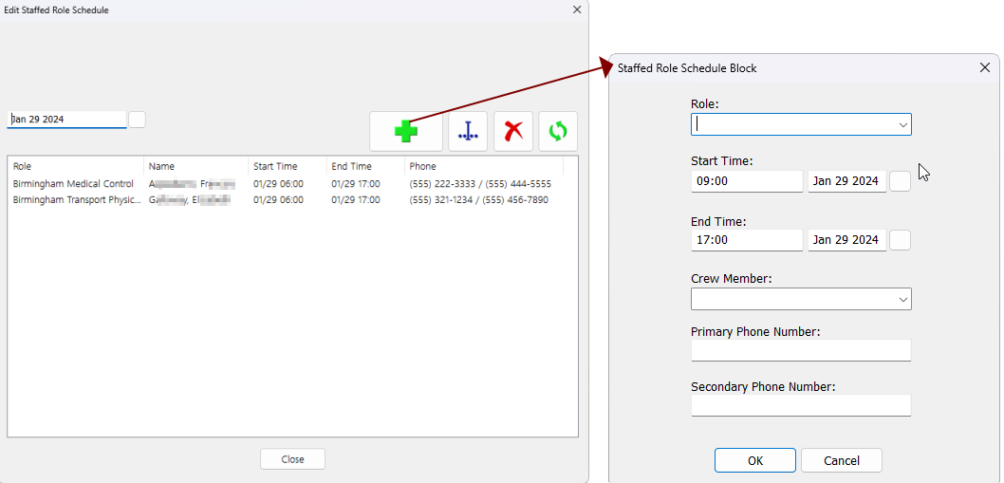This screenshot has height=483, width=1004.
Task: Click the Close button below the schedule list
Action: coord(292,459)
